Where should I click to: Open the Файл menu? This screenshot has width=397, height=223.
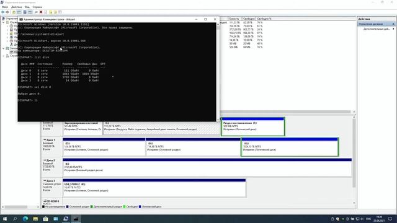click(5, 7)
